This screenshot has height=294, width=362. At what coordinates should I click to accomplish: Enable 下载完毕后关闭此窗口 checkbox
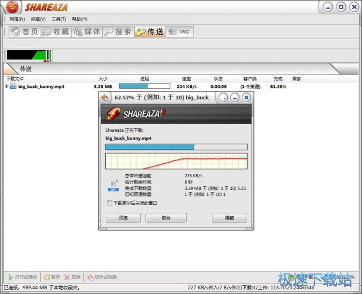coord(110,203)
